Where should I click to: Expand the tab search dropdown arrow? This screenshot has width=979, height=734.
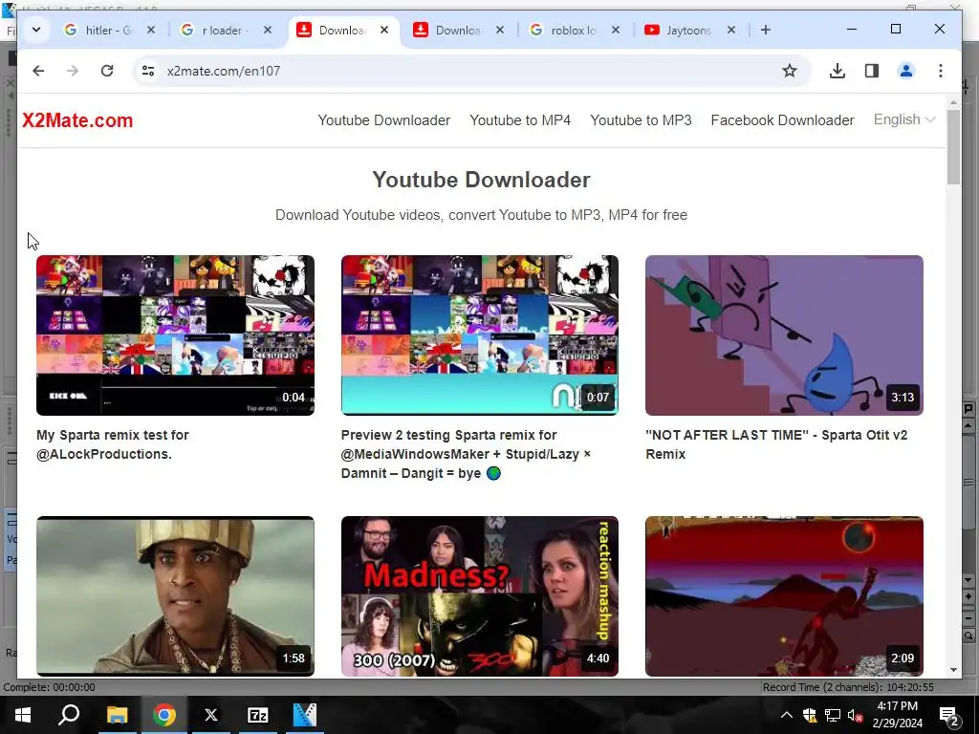point(36,30)
